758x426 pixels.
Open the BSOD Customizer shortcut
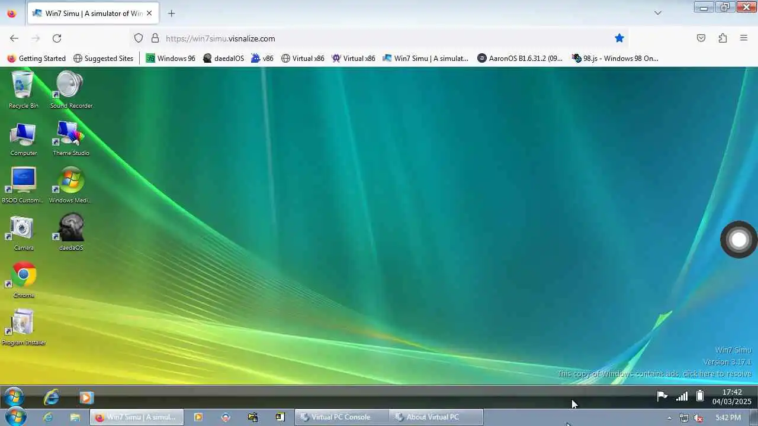pos(23,186)
